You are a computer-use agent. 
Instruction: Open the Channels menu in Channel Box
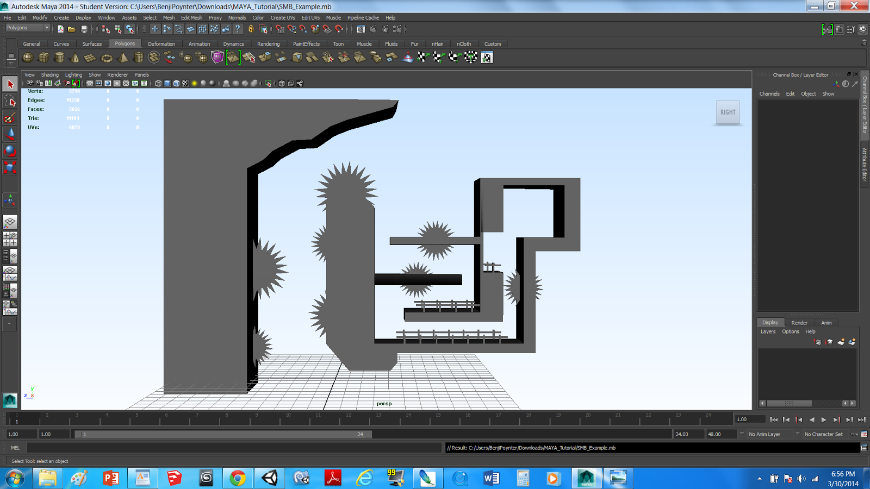769,93
